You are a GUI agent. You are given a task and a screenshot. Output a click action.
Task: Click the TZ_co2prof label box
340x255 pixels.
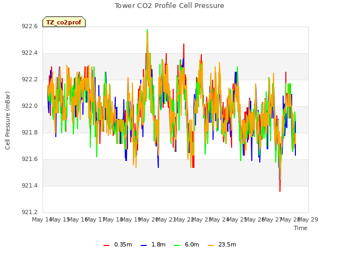pyautogui.click(x=64, y=22)
